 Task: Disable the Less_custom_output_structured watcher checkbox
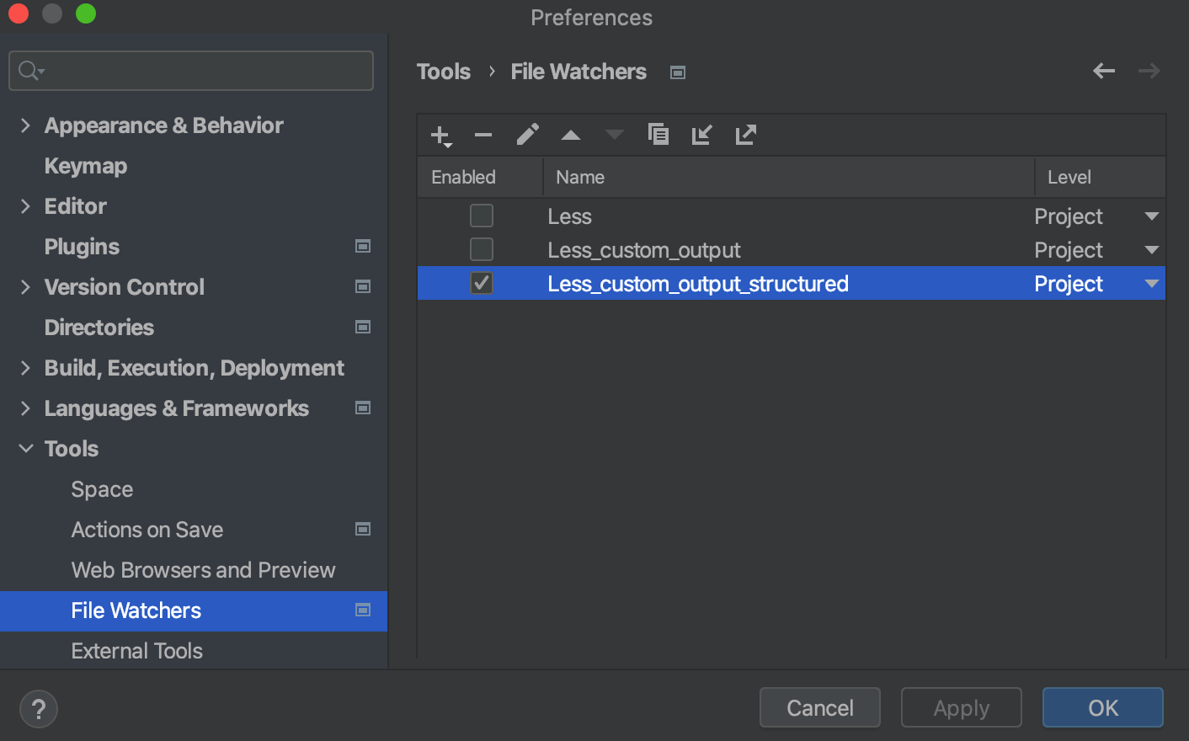click(481, 283)
